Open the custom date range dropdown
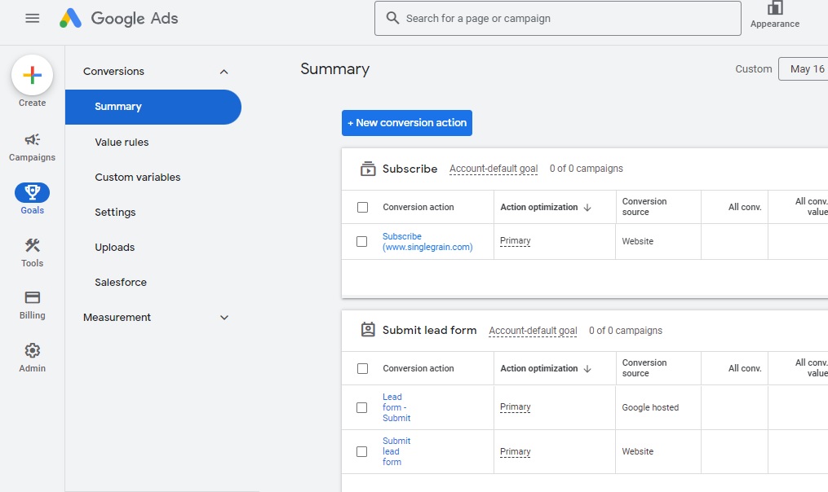Image resolution: width=828 pixels, height=492 pixels. [x=804, y=69]
